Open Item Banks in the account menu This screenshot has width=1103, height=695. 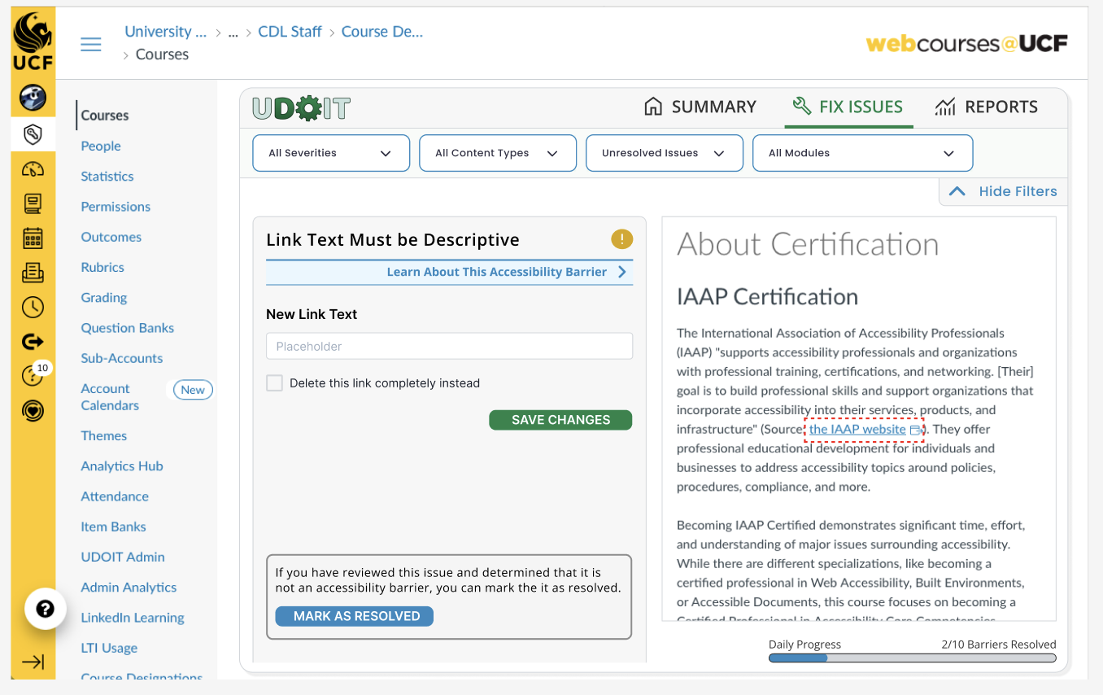[x=114, y=527]
